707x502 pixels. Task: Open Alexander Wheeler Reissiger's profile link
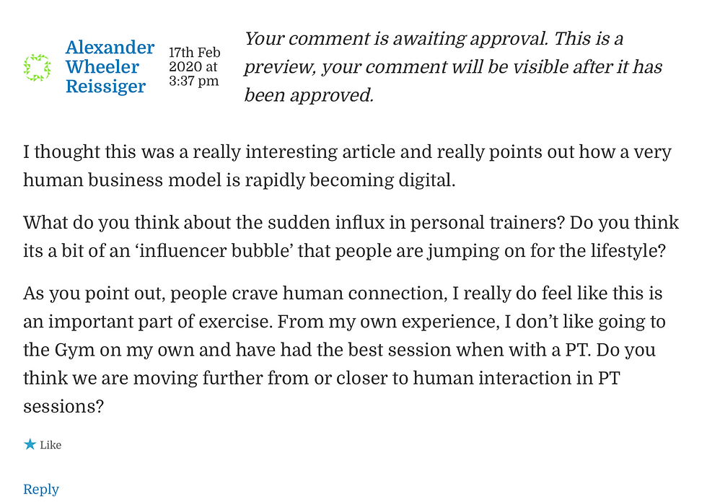tap(110, 66)
